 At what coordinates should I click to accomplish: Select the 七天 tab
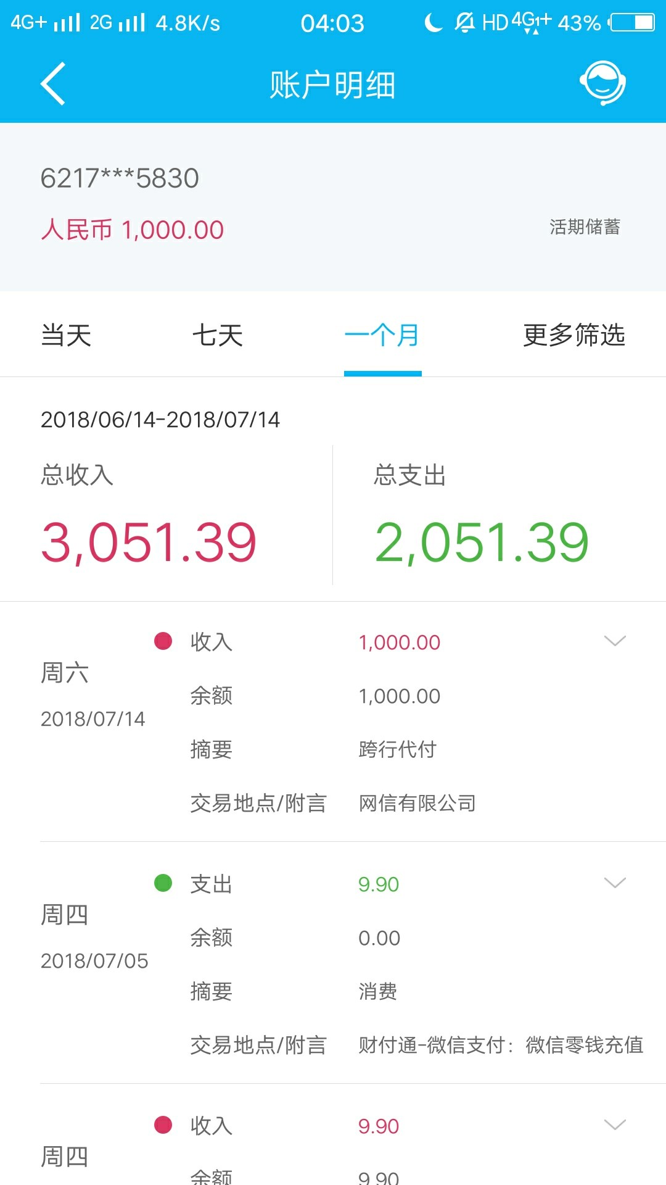click(218, 336)
